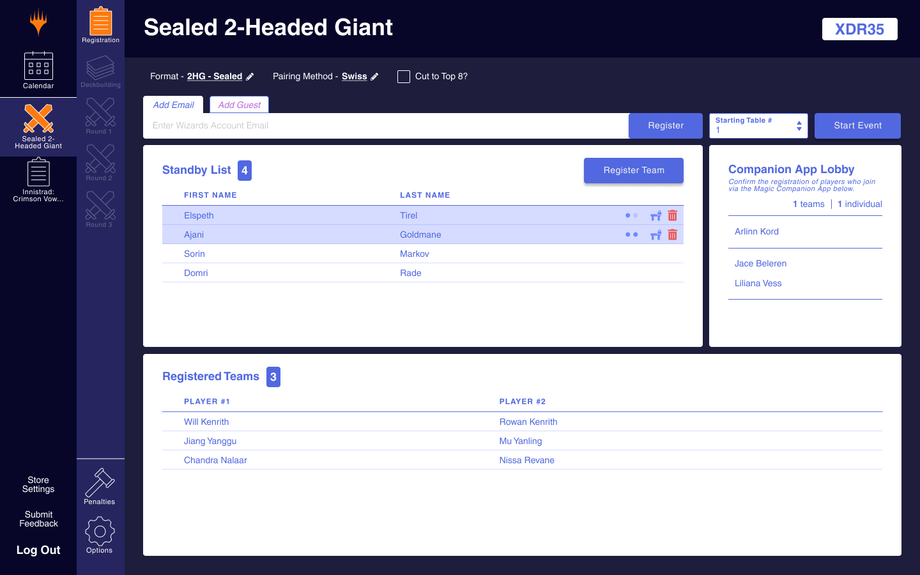This screenshot has height=575, width=920.
Task: Click Rowan Kenrith in Player #2 column
Action: tap(528, 422)
